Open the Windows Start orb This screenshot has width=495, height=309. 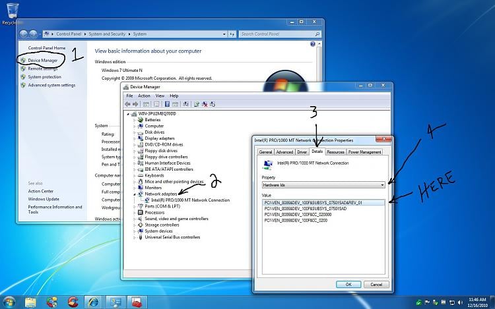click(x=9, y=302)
